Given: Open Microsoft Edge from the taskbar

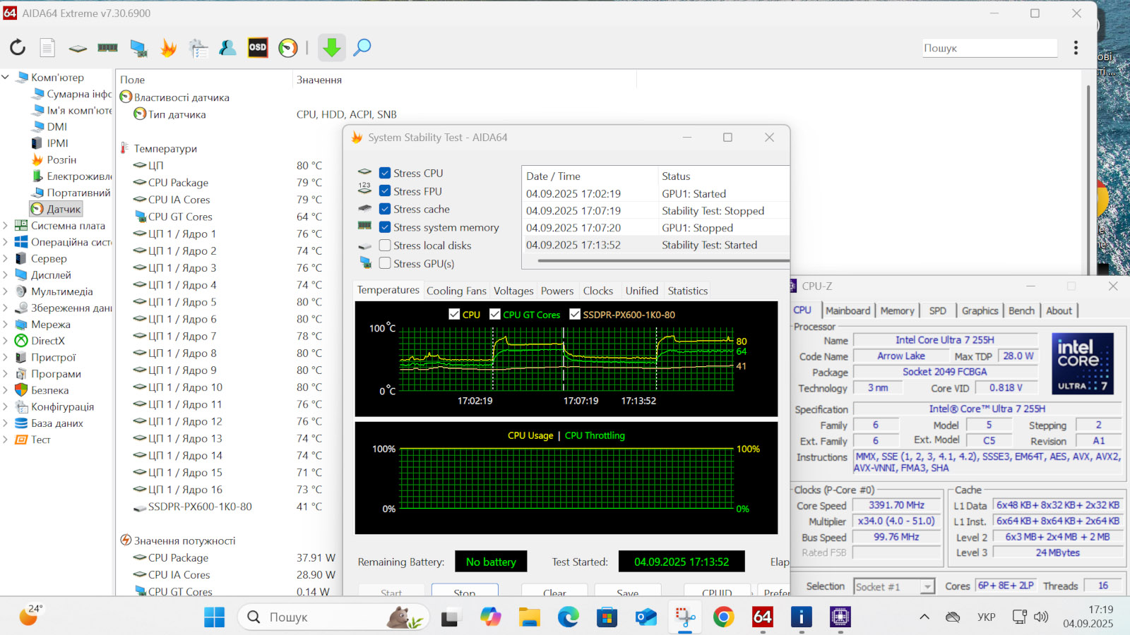Looking at the screenshot, I should click(568, 617).
